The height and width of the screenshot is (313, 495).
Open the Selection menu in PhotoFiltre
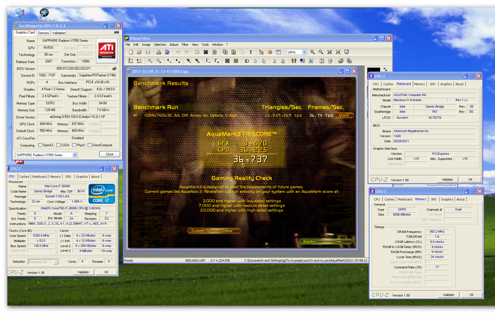160,45
